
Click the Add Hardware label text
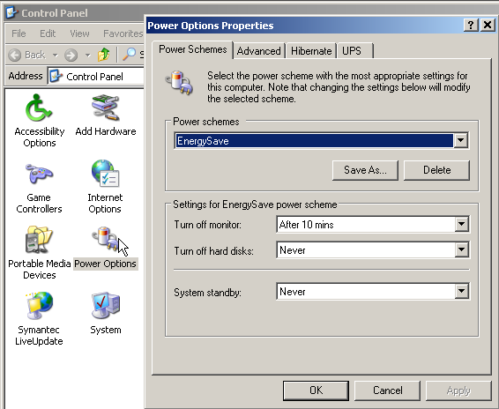[x=106, y=131]
